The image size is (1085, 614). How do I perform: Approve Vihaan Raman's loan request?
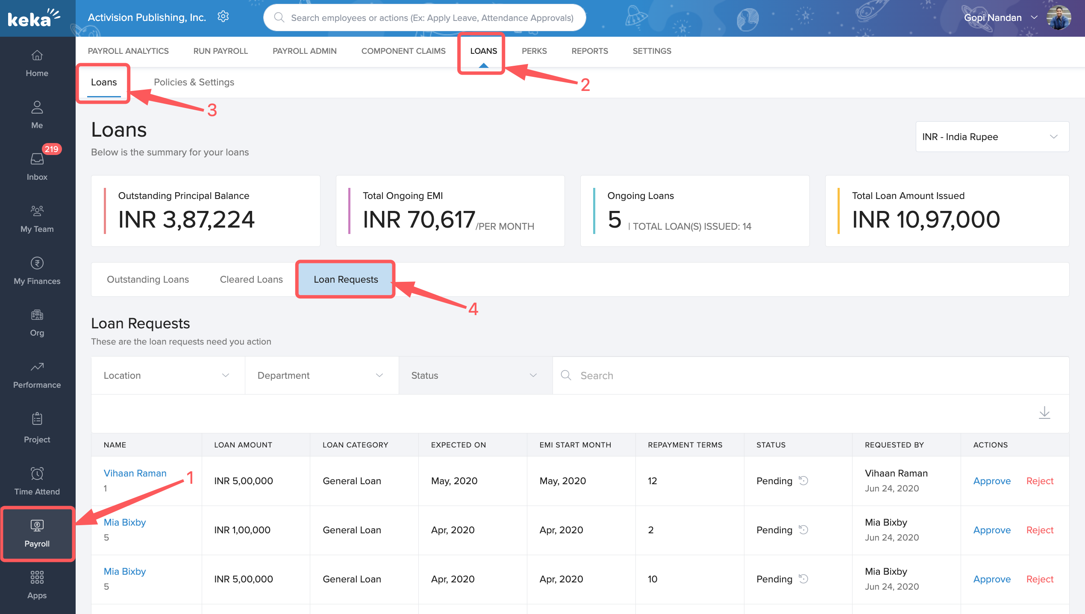991,481
